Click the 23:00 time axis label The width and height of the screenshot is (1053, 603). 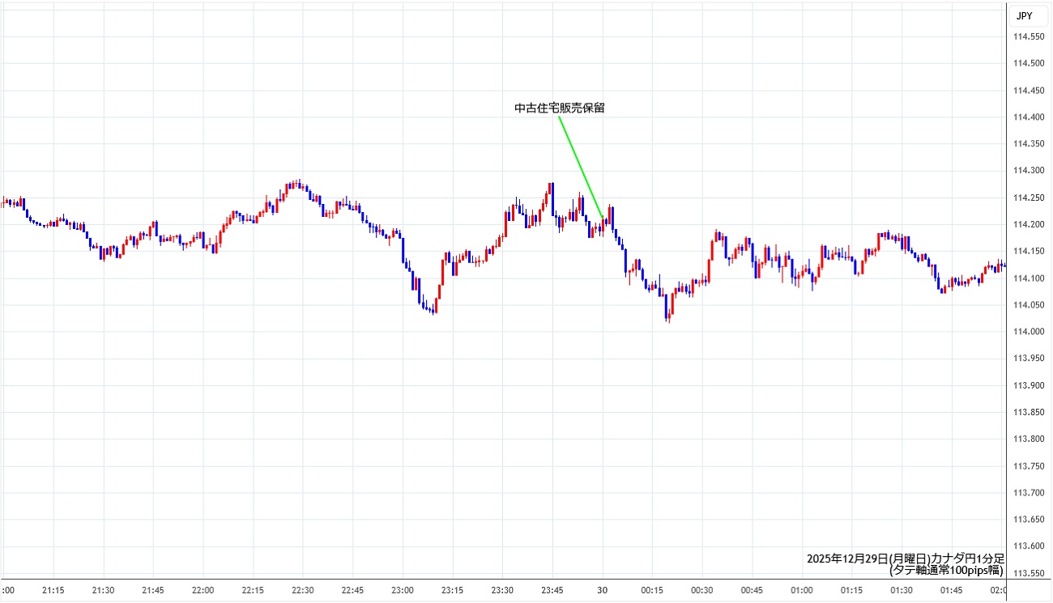tap(403, 591)
